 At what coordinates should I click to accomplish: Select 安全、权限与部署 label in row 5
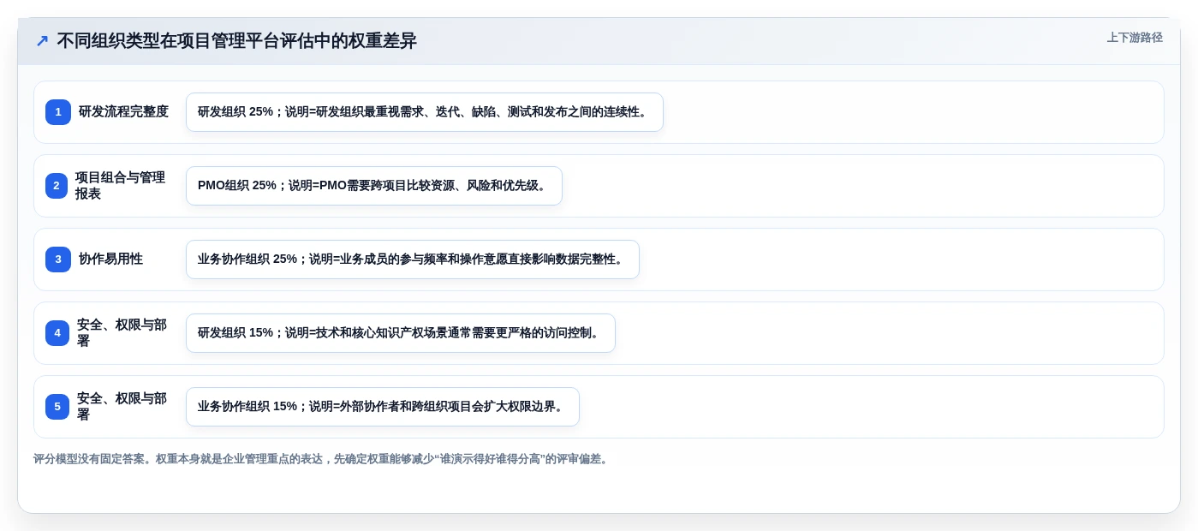point(122,407)
